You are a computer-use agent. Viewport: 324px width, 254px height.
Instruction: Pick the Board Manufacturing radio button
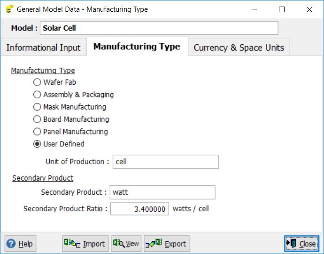pyautogui.click(x=37, y=119)
